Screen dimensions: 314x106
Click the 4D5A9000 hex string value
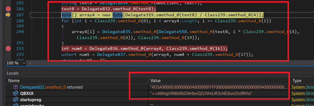coord(219,87)
